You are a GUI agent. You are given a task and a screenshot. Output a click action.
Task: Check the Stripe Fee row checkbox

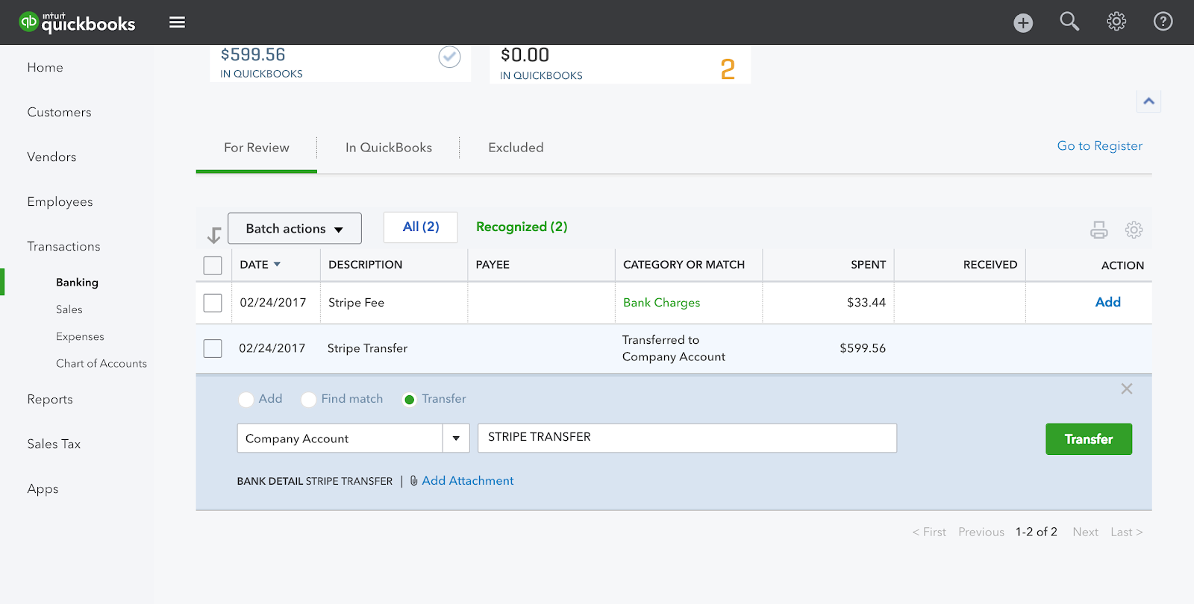213,303
